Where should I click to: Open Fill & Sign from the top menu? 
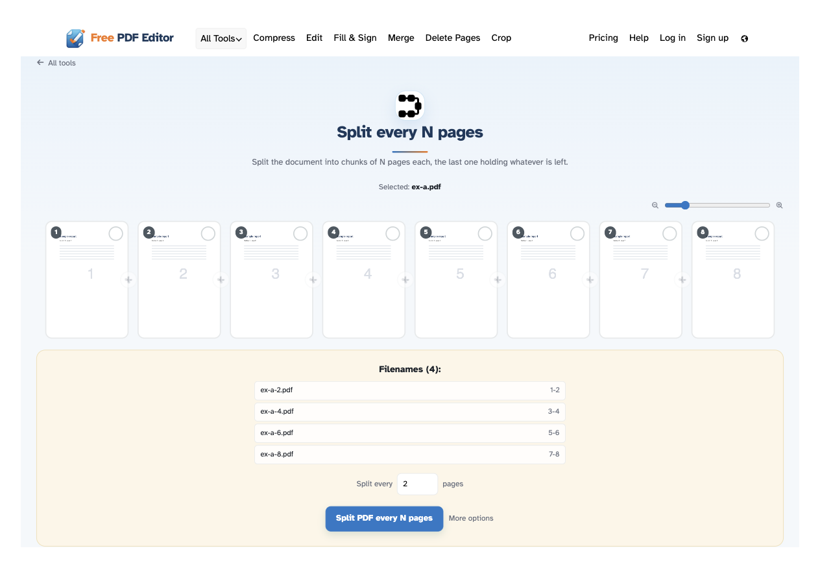pyautogui.click(x=355, y=38)
